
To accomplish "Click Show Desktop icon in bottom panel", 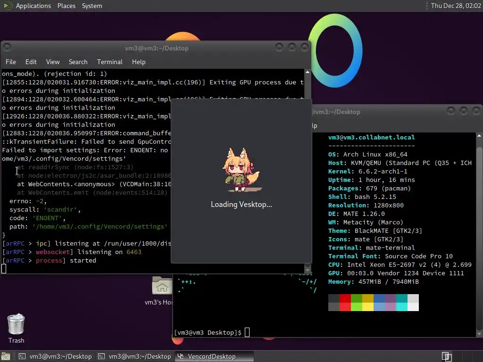I will [6, 356].
